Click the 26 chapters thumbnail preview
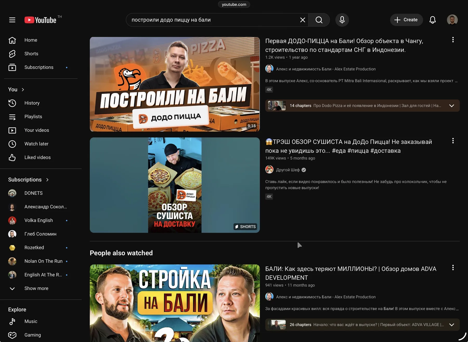The width and height of the screenshot is (468, 342). 277,325
